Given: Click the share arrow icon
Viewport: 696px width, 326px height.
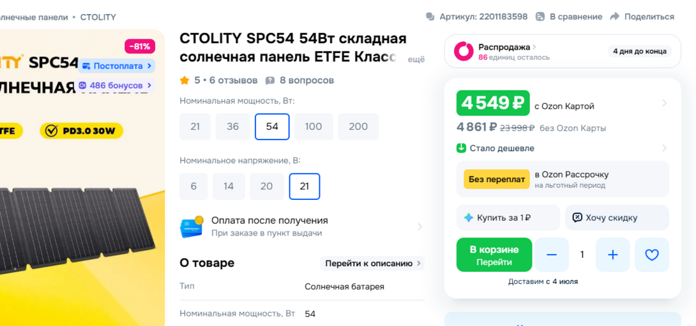Looking at the screenshot, I should [615, 17].
